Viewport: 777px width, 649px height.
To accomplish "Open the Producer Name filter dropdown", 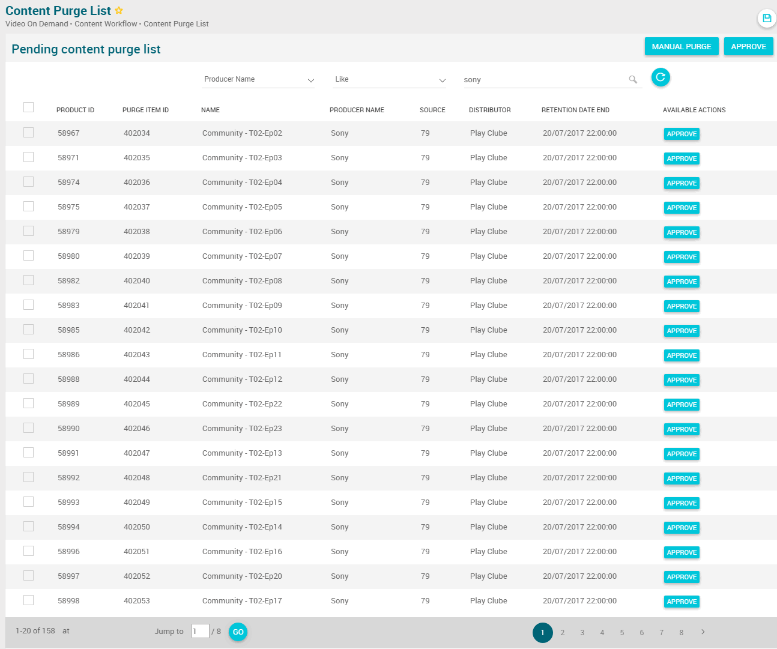I will (x=258, y=79).
